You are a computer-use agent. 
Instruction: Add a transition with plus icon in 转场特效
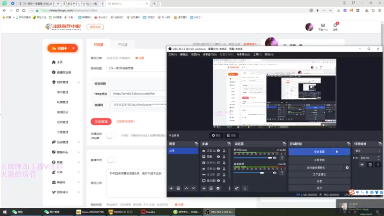(362, 165)
